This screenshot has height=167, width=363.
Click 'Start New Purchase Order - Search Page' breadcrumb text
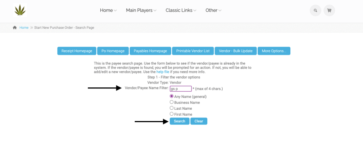click(64, 28)
